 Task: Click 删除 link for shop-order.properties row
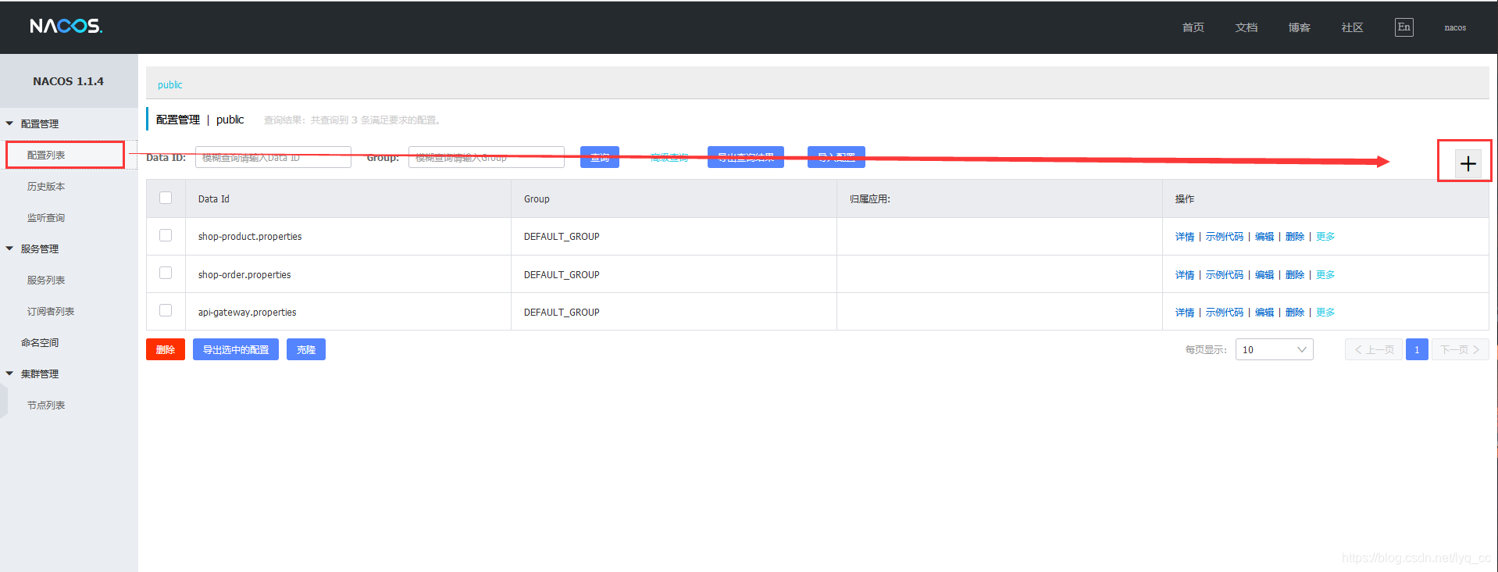(1295, 274)
